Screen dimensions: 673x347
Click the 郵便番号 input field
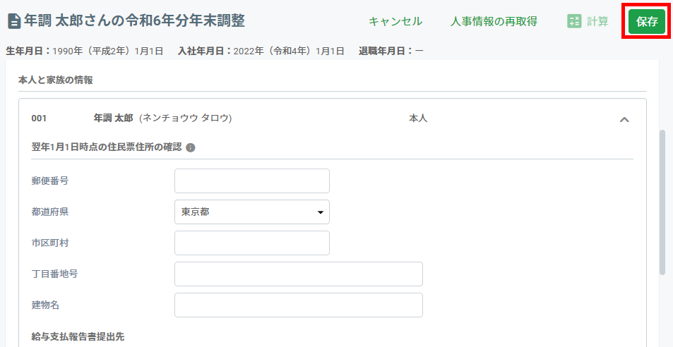pos(252,181)
